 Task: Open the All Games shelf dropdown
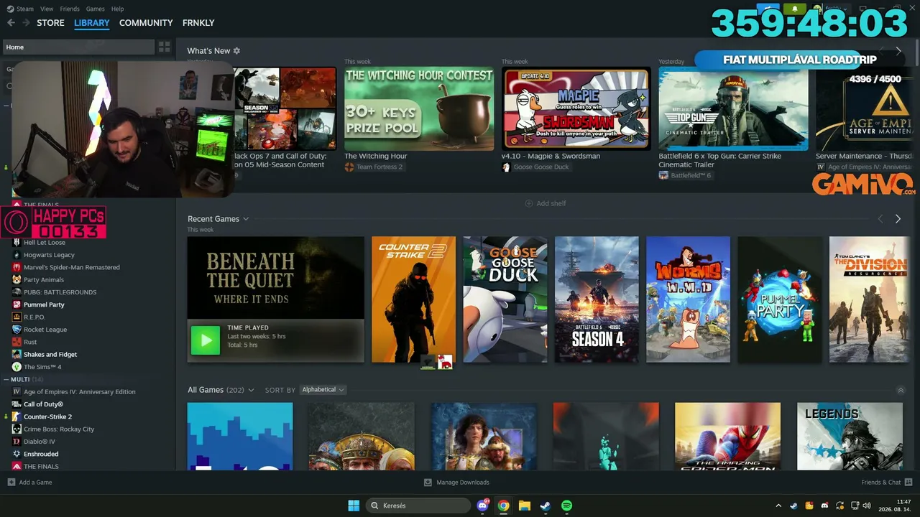[x=251, y=390]
